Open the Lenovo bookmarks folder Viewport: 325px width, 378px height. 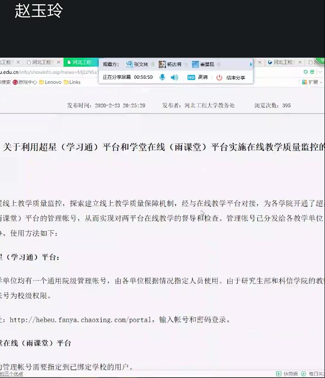50,82
